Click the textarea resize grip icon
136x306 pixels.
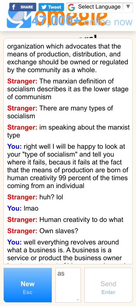click(x=78, y=300)
